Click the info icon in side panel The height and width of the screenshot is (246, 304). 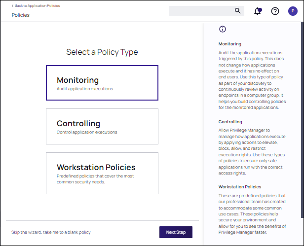(x=223, y=29)
